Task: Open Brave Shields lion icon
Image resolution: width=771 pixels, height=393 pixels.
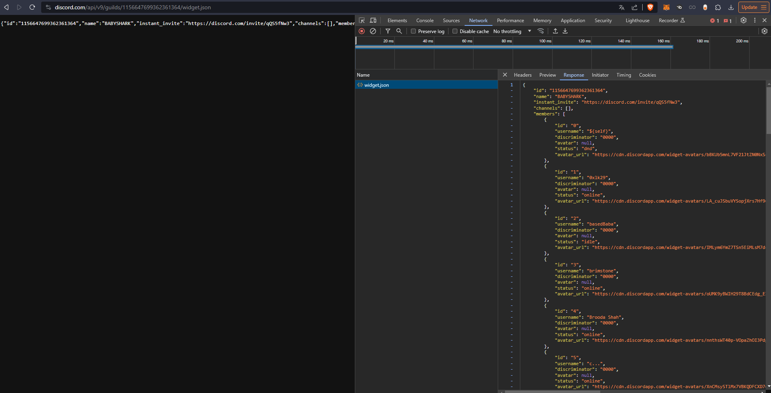Action: 650,7
